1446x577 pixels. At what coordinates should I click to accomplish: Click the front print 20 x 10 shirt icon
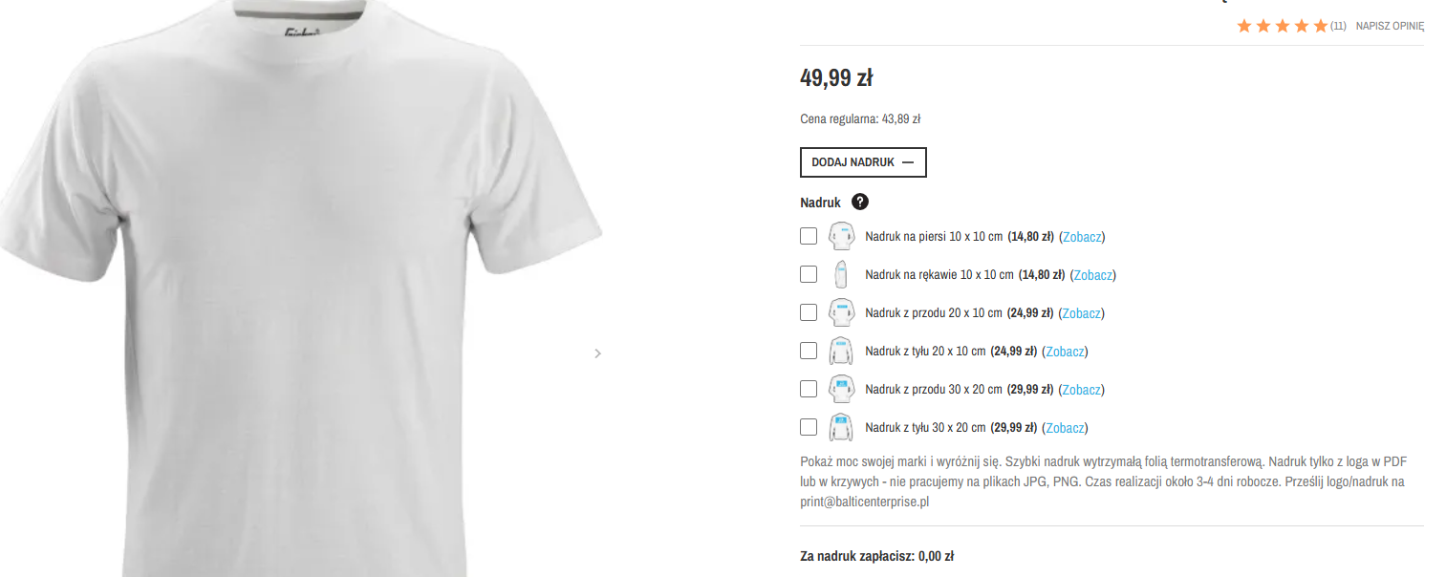tap(840, 312)
